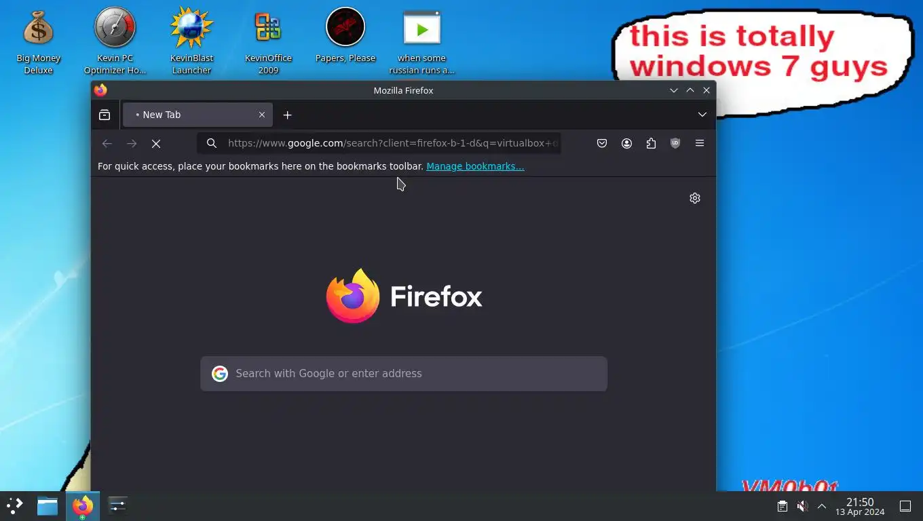Open the Save to Pocket button
This screenshot has width=923, height=521.
tap(602, 143)
